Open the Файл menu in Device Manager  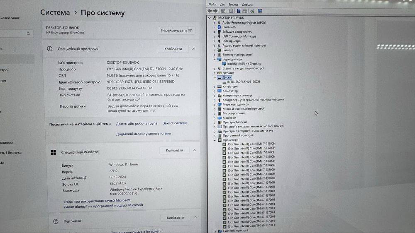[212, 5]
